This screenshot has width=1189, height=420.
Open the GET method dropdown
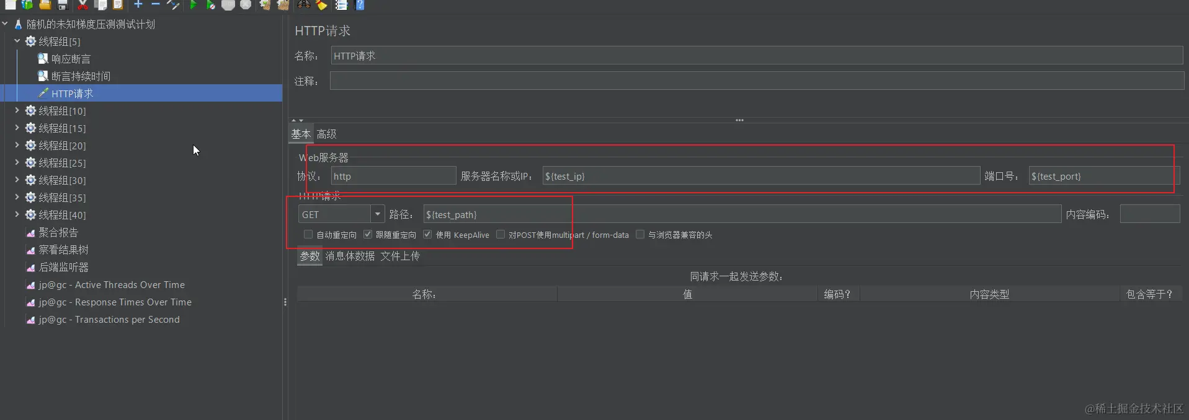(x=377, y=214)
